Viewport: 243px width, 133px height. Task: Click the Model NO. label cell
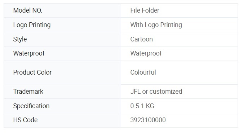tap(62, 10)
